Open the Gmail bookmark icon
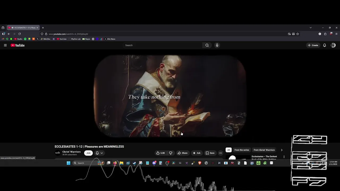This screenshot has height=191, width=340. click(3, 39)
